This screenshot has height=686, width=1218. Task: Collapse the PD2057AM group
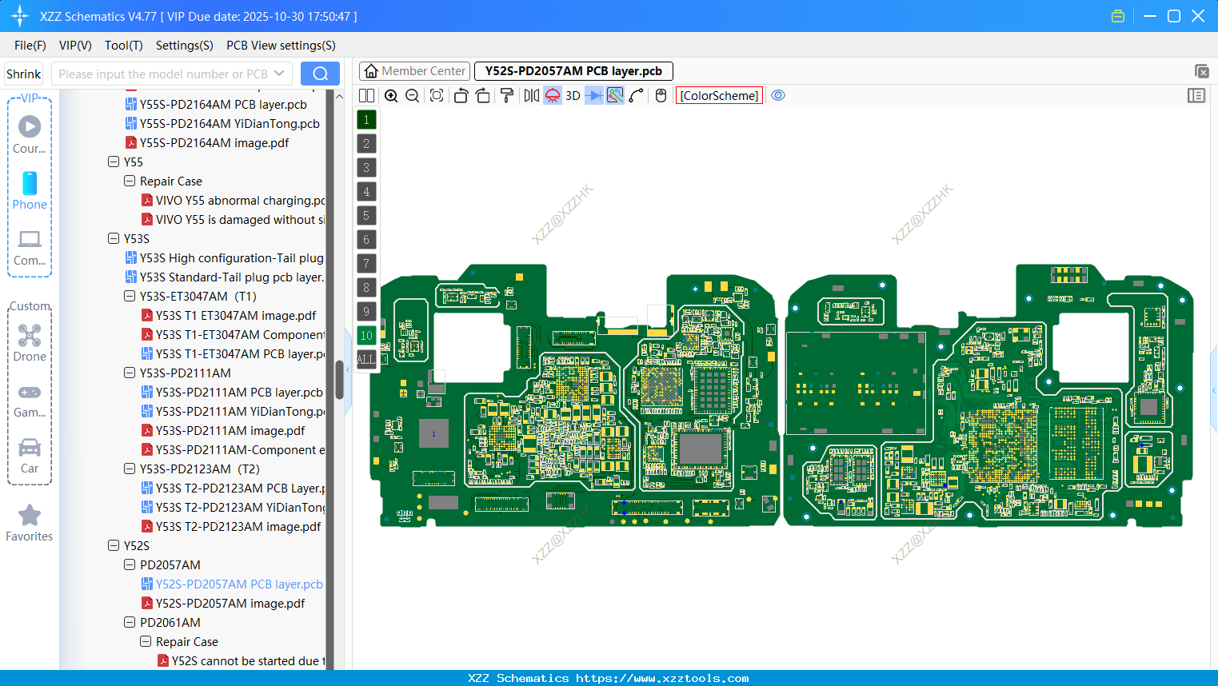129,564
